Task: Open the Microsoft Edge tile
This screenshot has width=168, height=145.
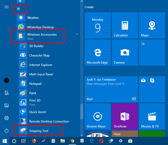Action: [98, 53]
